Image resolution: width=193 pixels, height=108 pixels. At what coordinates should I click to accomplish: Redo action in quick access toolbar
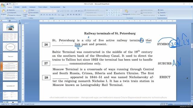pyautogui.click(x=14, y=4)
